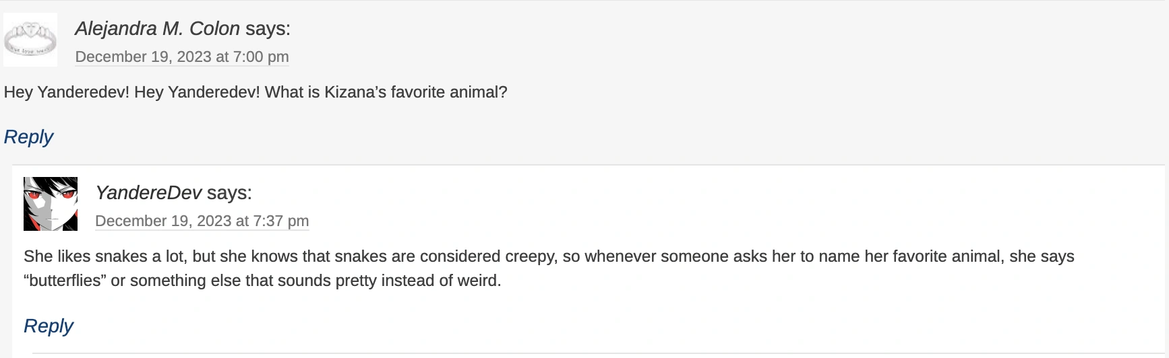Reply to YandereDev's comment
Screen dimensions: 1169x358
click(x=49, y=326)
